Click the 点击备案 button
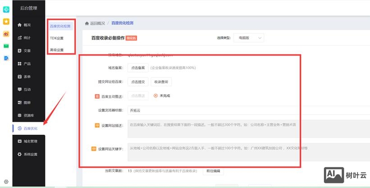 coord(138,68)
